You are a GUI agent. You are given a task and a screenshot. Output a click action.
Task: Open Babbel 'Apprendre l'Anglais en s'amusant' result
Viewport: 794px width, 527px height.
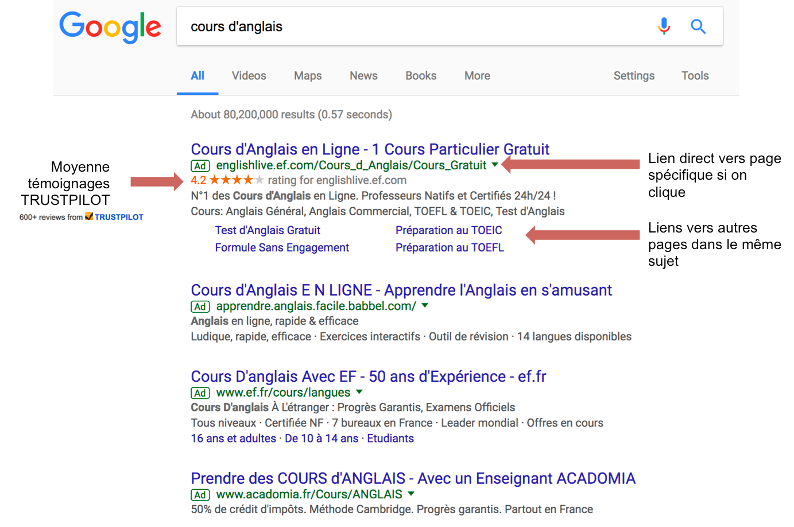(401, 290)
